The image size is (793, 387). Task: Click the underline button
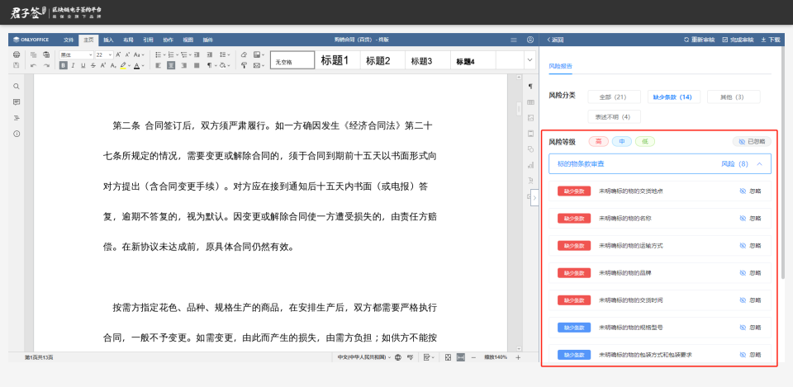tap(83, 65)
